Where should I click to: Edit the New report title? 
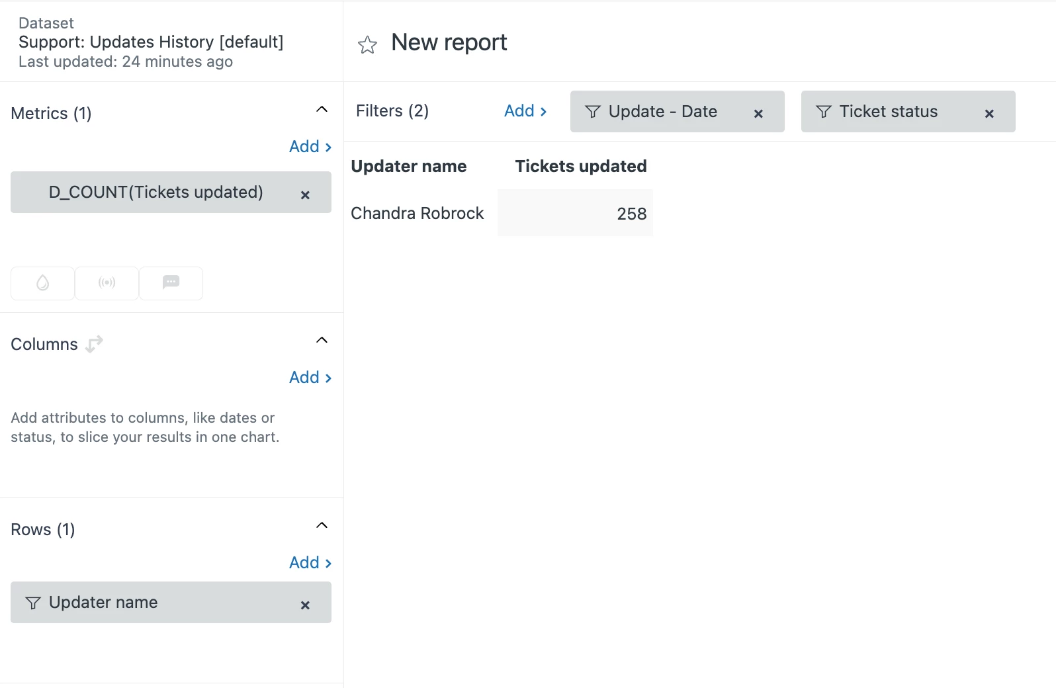click(x=449, y=43)
